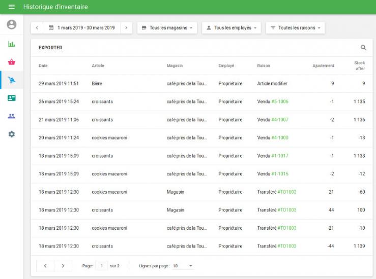Open sale link #5-1006
Screen dimensions: 376x279
(x=280, y=101)
